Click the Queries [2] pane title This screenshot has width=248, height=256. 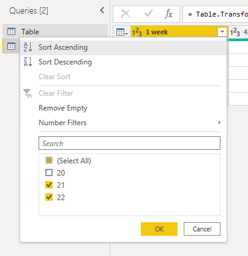pos(29,10)
